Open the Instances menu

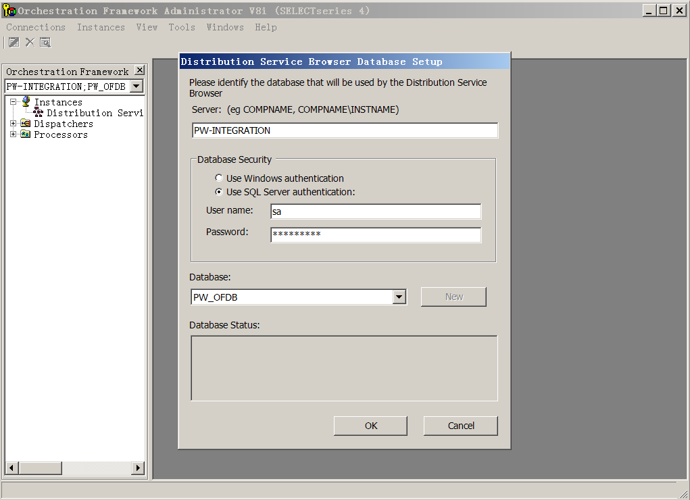coord(101,27)
